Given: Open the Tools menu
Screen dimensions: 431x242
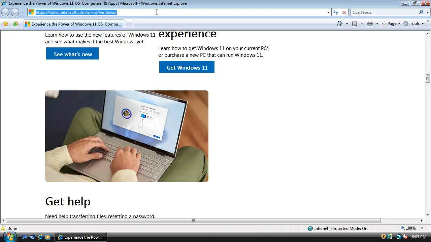Looking at the screenshot, I should [x=413, y=24].
